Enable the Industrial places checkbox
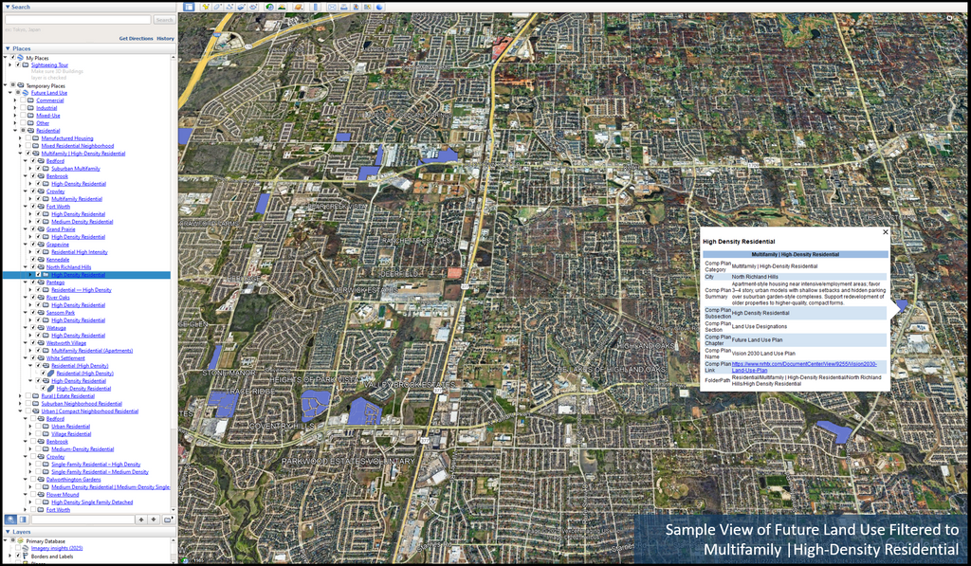This screenshot has height=566, width=971. pos(24,108)
